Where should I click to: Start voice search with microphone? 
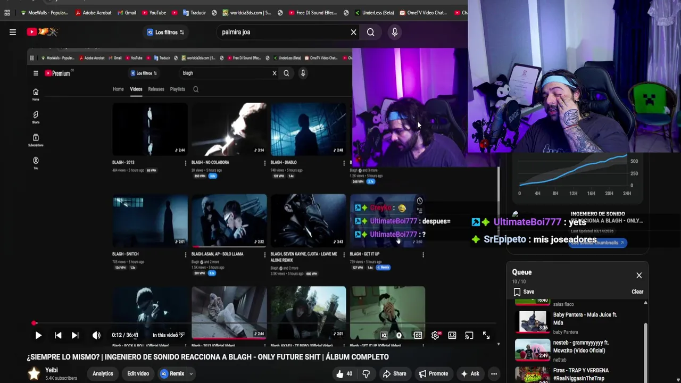394,32
